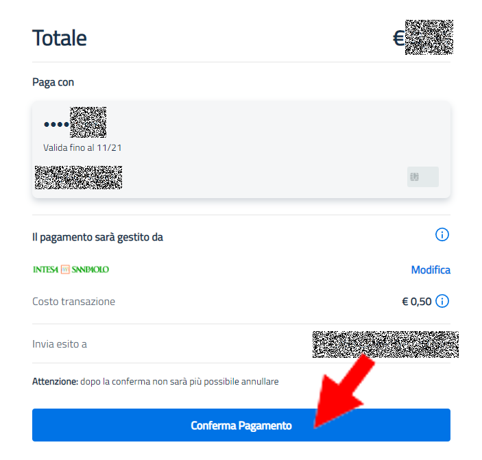This screenshot has width=482, height=460.
Task: Click the Invia esito a label
Action: (60, 343)
